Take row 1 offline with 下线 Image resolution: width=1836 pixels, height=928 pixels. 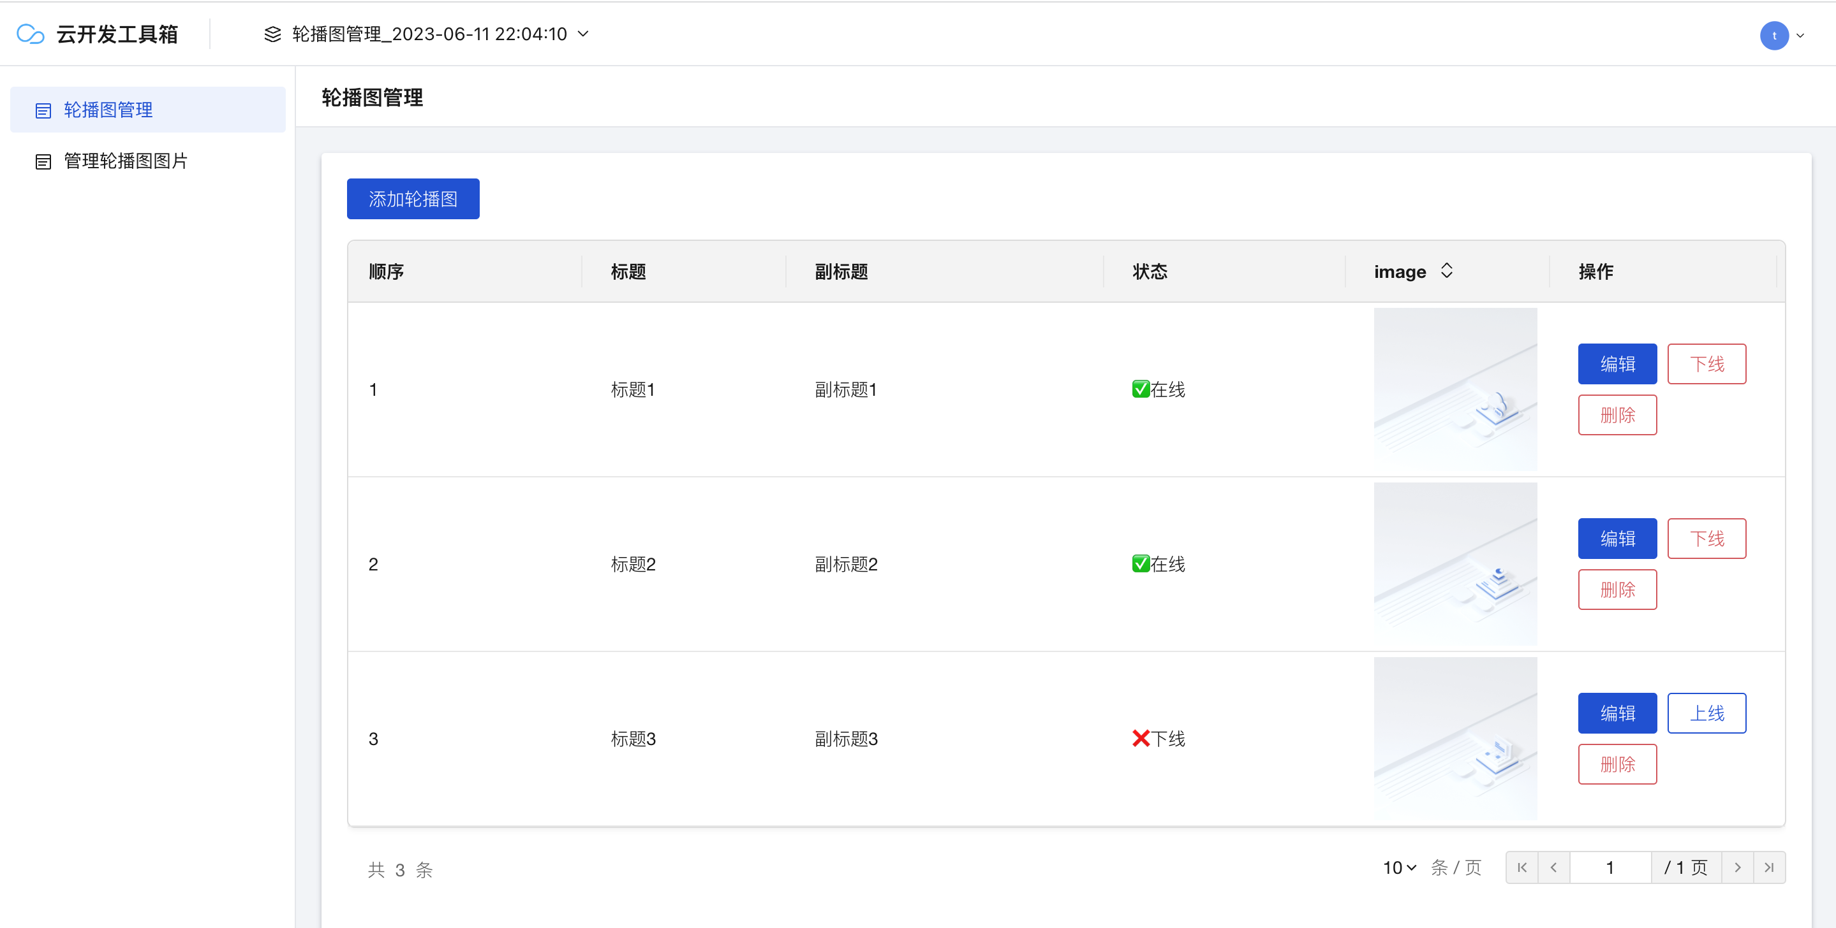click(x=1706, y=364)
